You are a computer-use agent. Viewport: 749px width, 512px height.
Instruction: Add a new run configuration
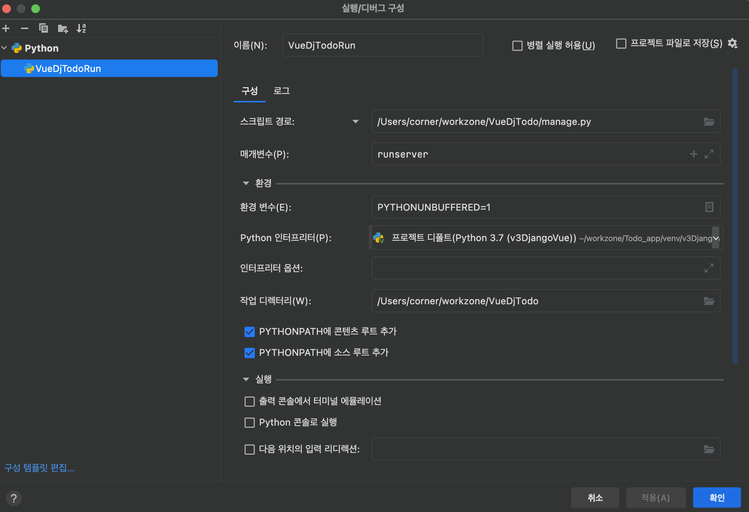[x=6, y=28]
